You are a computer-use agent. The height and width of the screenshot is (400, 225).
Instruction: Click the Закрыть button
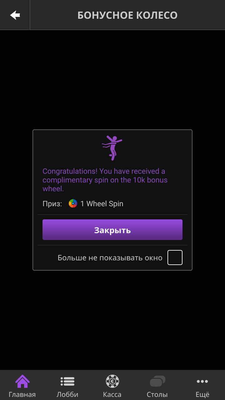click(112, 230)
